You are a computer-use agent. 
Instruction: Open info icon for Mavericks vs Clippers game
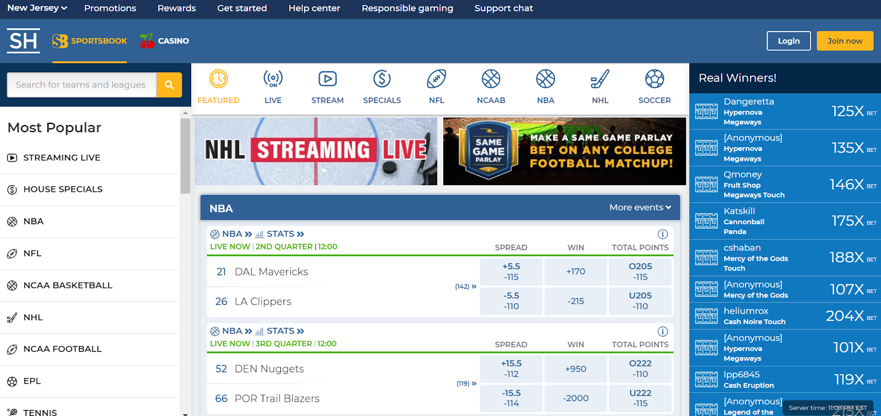coord(663,234)
